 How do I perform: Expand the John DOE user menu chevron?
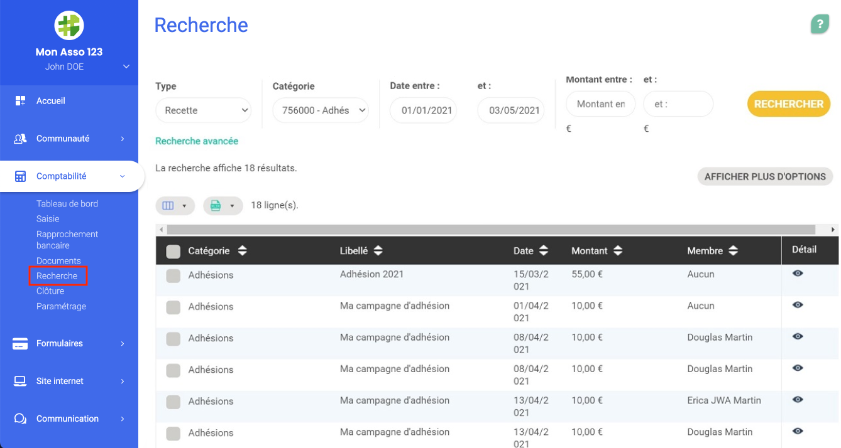click(126, 67)
